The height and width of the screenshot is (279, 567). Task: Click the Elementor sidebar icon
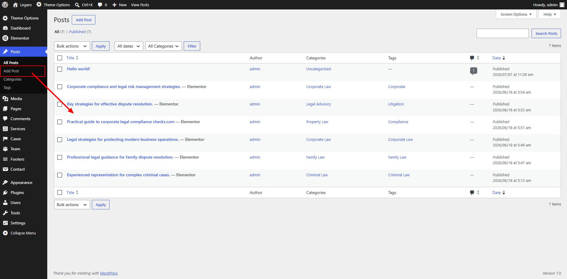click(x=5, y=38)
